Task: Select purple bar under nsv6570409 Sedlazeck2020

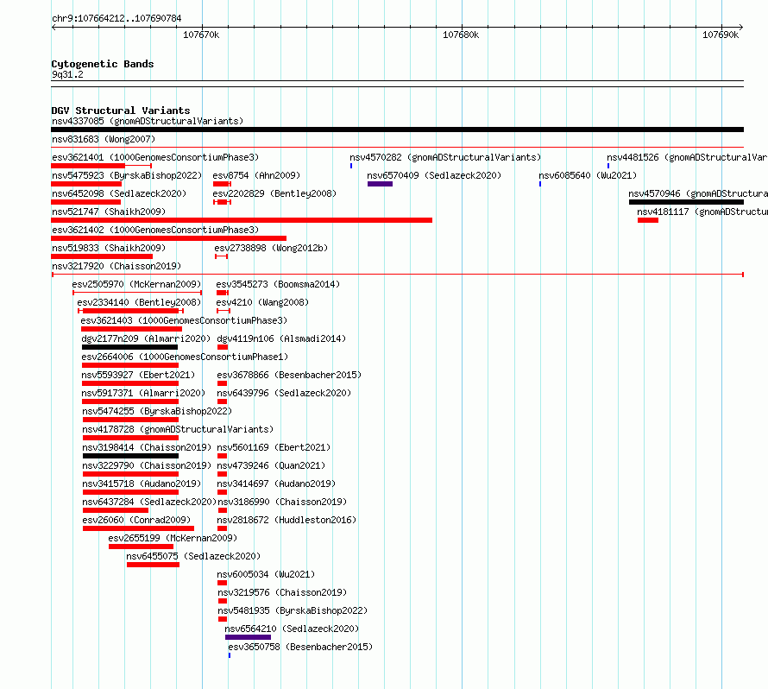Action: (x=380, y=184)
